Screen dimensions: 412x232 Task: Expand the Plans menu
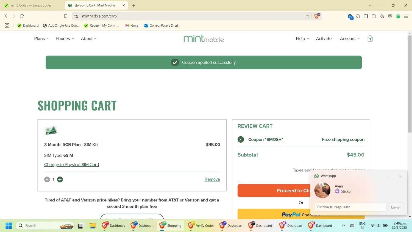[x=41, y=38]
